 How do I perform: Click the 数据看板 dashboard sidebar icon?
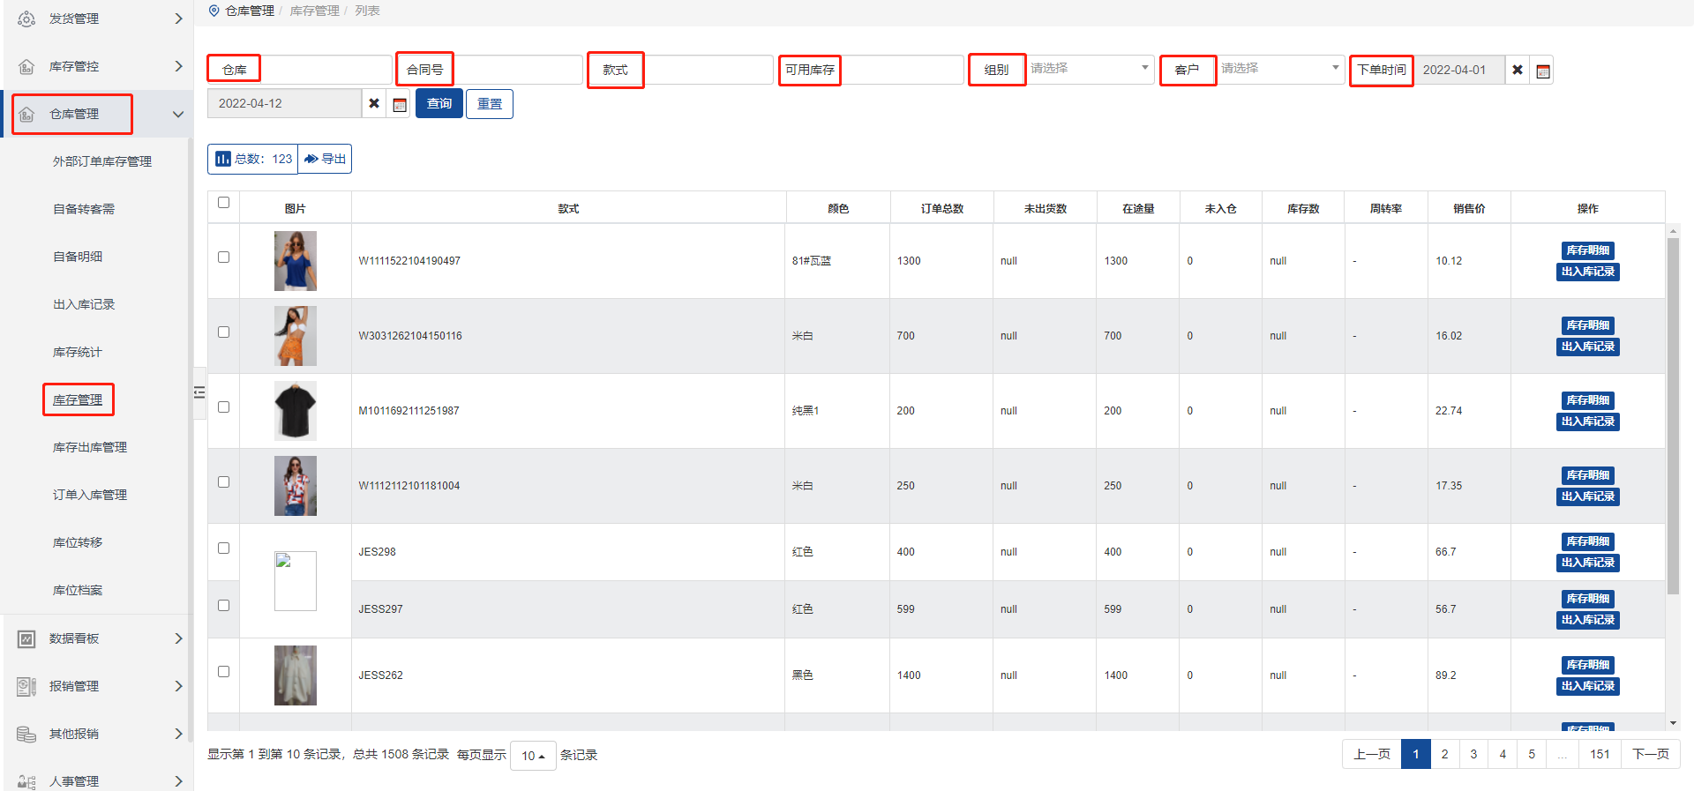point(26,638)
